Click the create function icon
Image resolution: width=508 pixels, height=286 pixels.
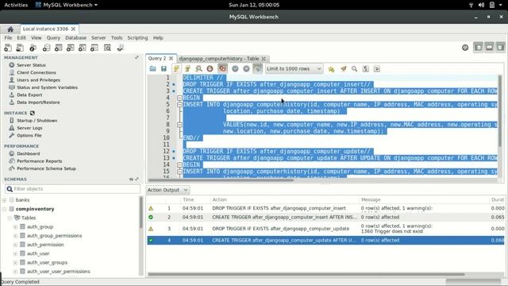coord(94,48)
